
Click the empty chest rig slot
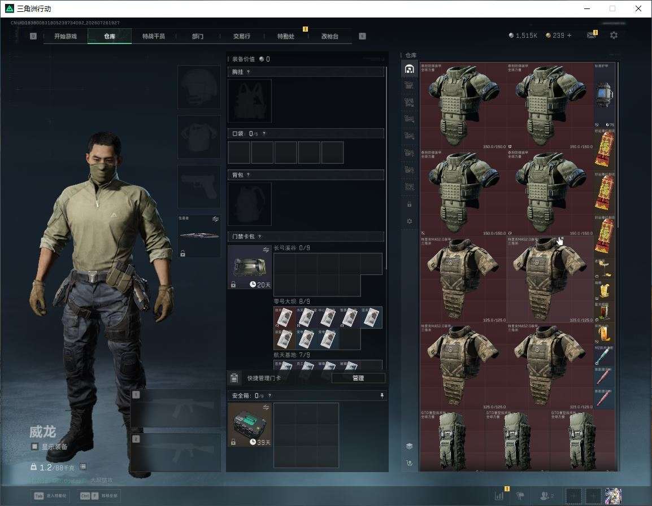(x=250, y=101)
